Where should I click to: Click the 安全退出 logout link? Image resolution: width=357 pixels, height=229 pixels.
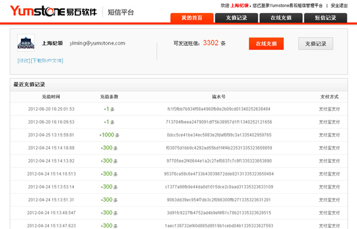click(339, 6)
